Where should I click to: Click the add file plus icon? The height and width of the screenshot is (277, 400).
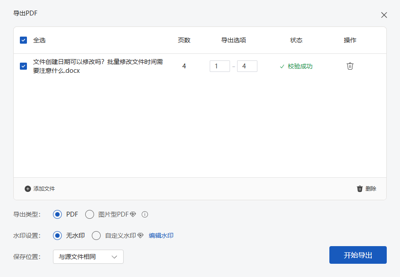[27, 189]
